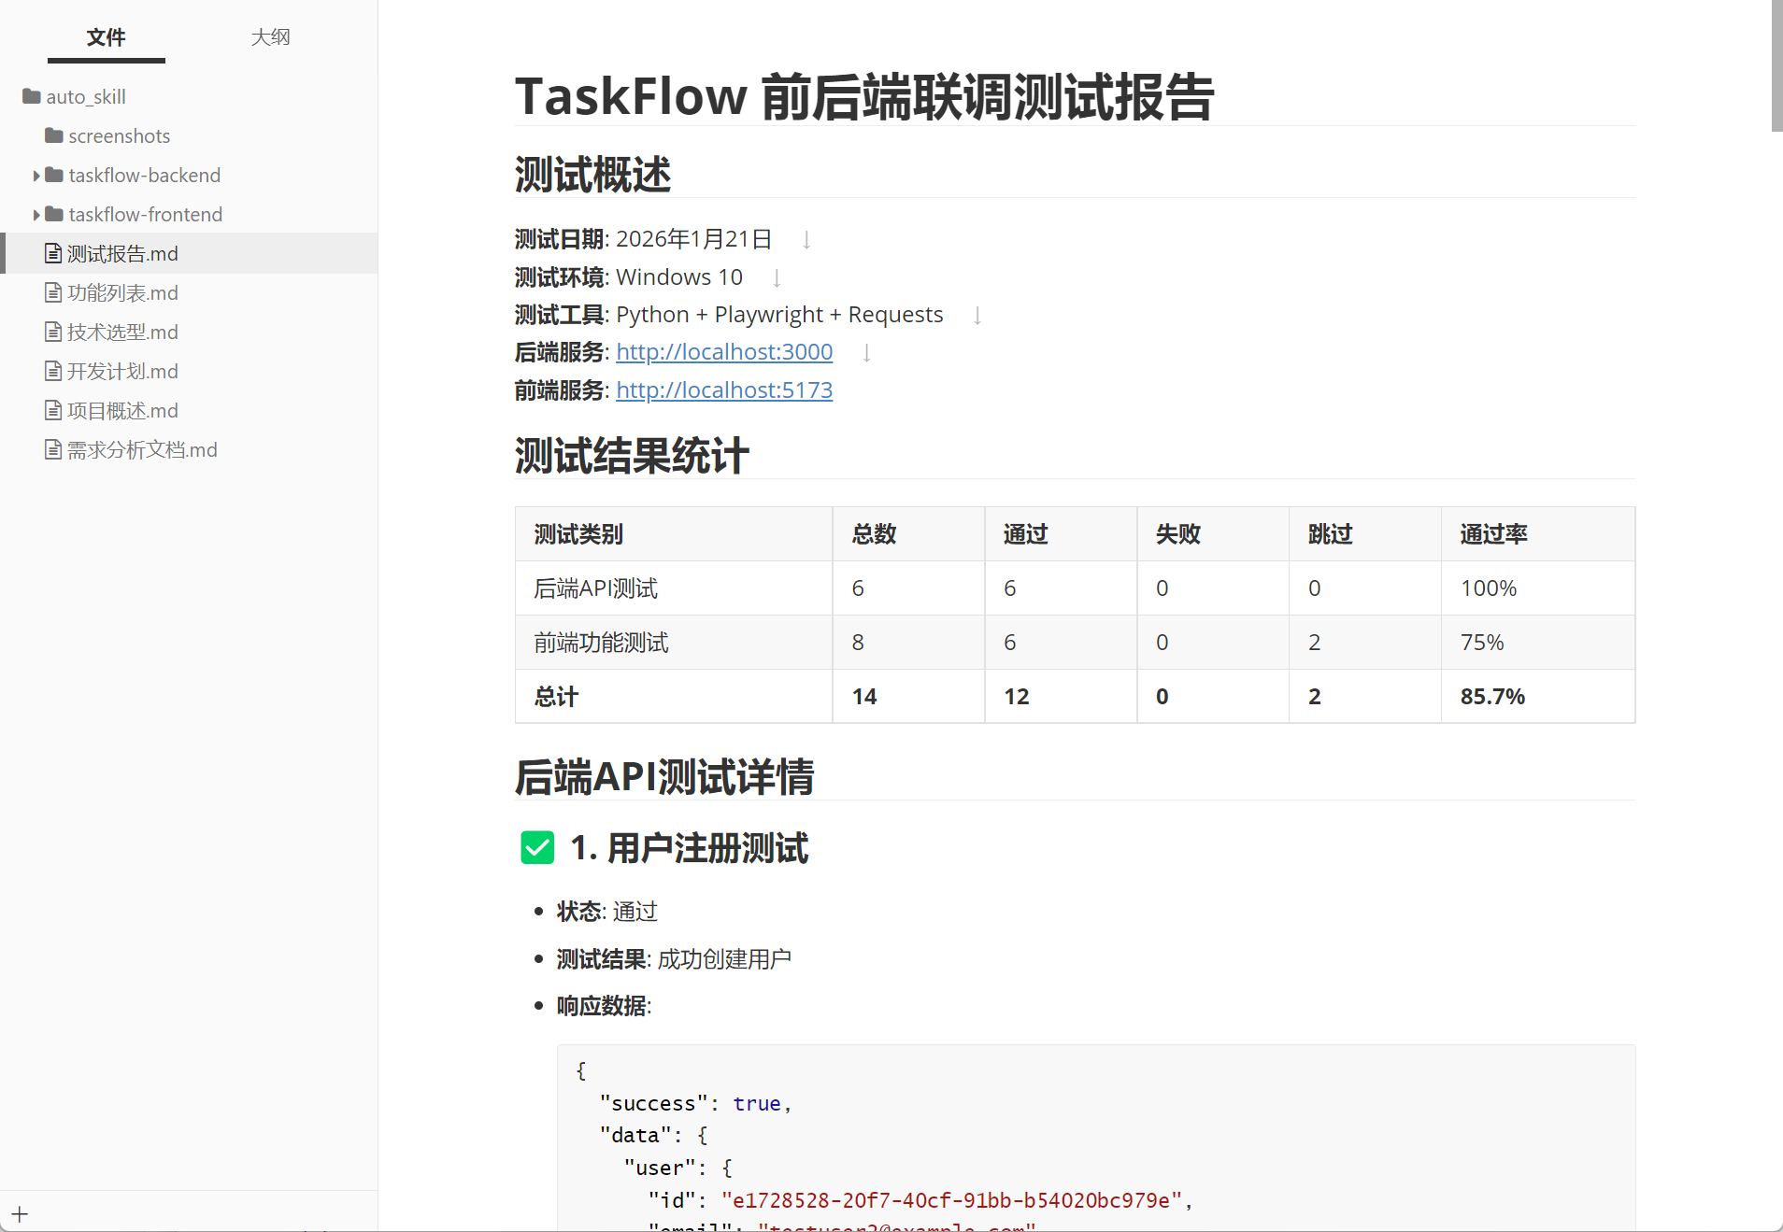Viewport: 1783px width, 1232px height.
Task: Click the 技术选型.md file icon
Action: point(53,332)
